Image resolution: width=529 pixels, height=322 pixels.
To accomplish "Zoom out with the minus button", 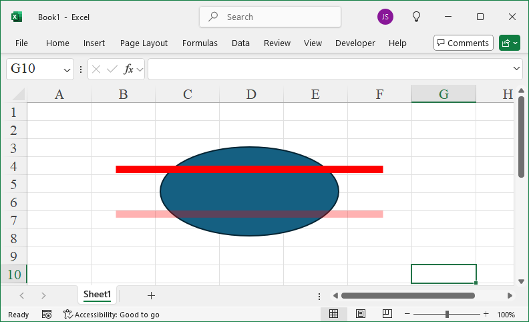I will pyautogui.click(x=407, y=314).
